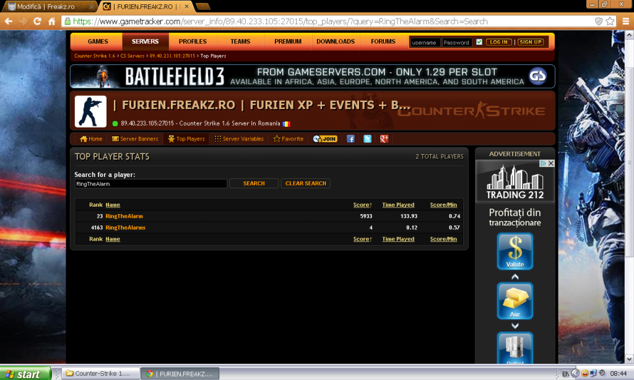Share server on Facebook icon
The height and width of the screenshot is (380, 634).
point(350,139)
